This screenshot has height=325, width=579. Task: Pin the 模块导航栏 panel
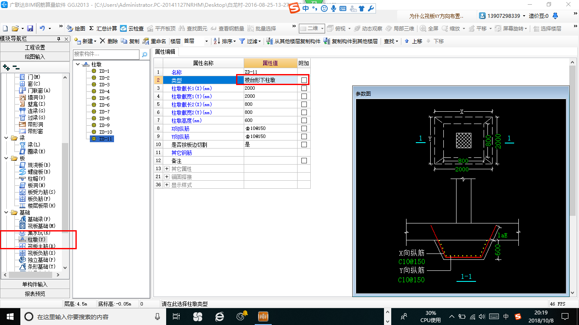point(59,39)
